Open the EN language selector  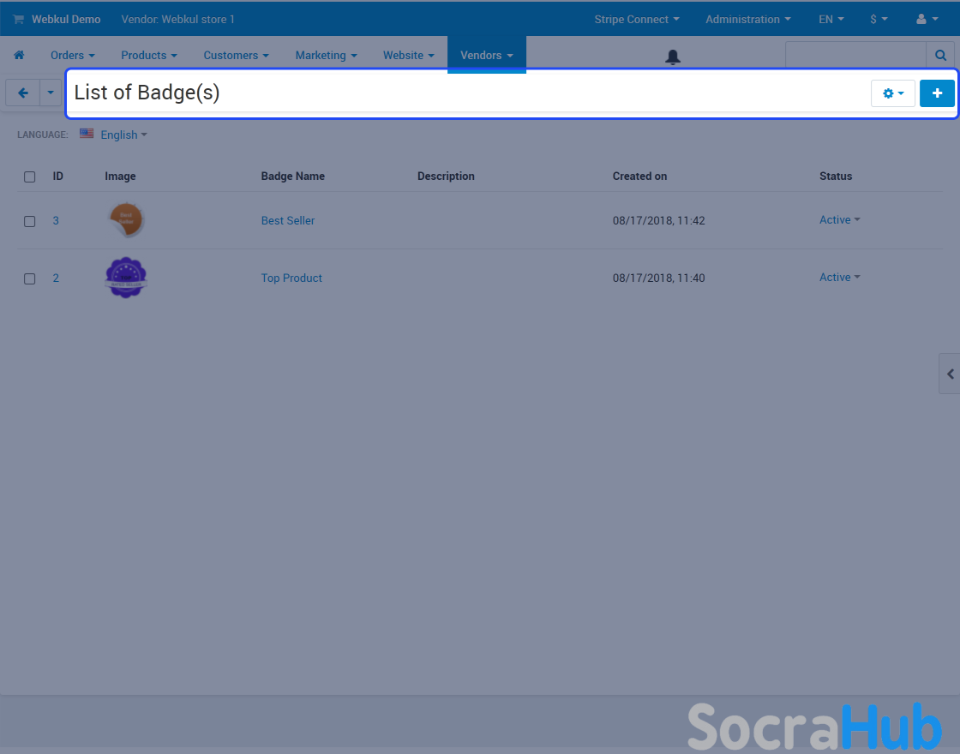pyautogui.click(x=831, y=19)
